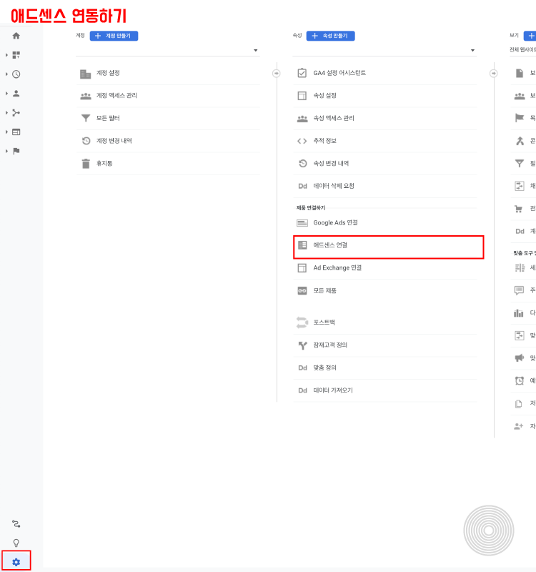Expand 추적 정보
536x572 pixels.
(384, 141)
